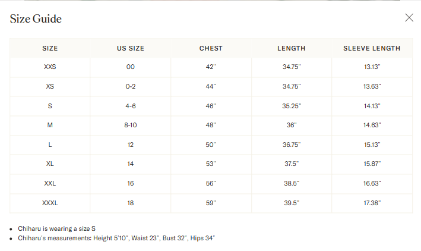Click the SLEEVE LENGTH column header
Viewport: 421px width, 251px height.
click(x=372, y=48)
